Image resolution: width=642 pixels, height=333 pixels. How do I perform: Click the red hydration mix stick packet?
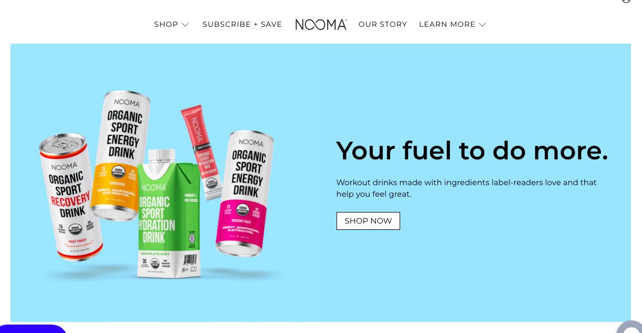[x=202, y=153]
